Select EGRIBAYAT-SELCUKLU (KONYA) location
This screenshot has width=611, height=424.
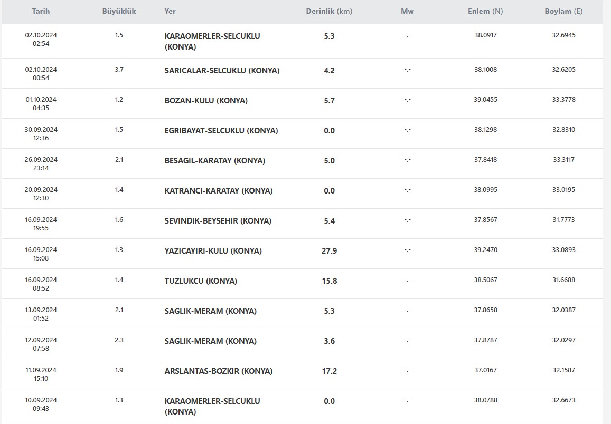coord(221,130)
